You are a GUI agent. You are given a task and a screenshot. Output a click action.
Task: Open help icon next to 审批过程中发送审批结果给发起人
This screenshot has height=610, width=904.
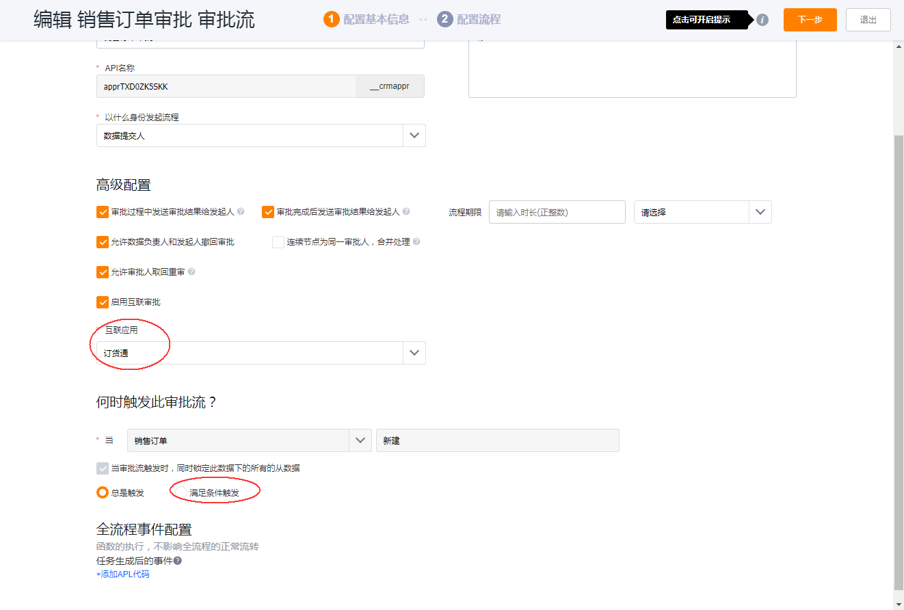click(x=241, y=212)
